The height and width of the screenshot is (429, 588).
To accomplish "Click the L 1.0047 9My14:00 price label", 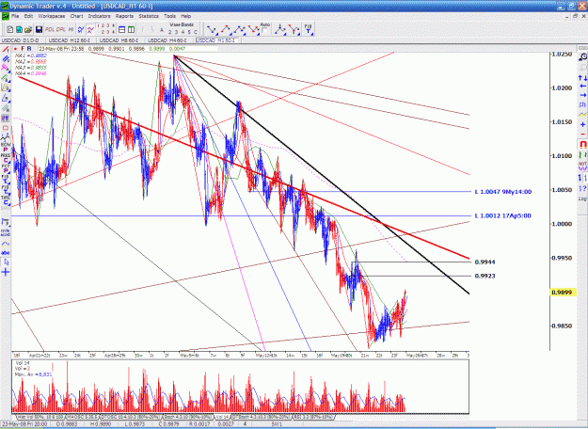I will click(503, 192).
